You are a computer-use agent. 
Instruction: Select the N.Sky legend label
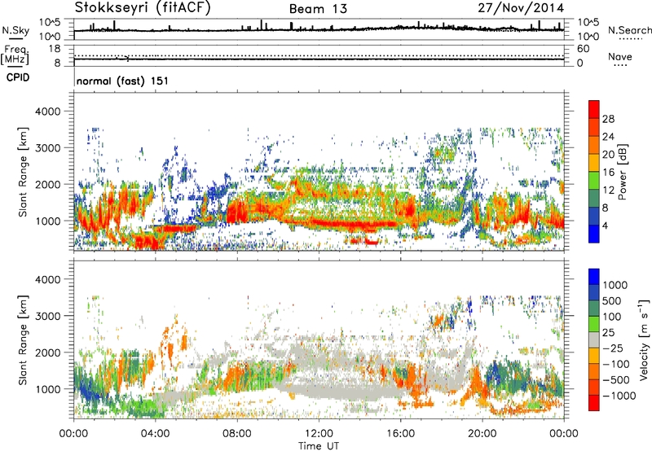15,30
